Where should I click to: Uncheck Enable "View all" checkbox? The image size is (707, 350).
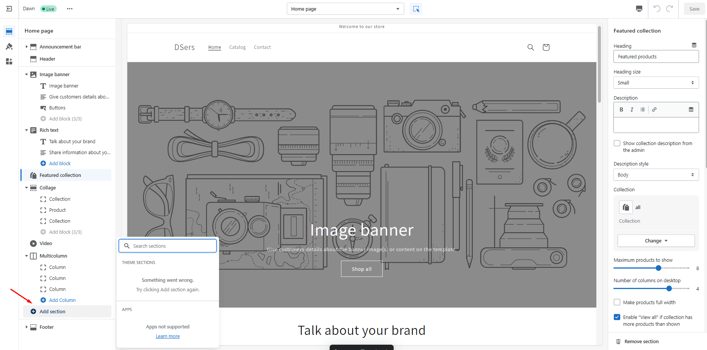617,317
